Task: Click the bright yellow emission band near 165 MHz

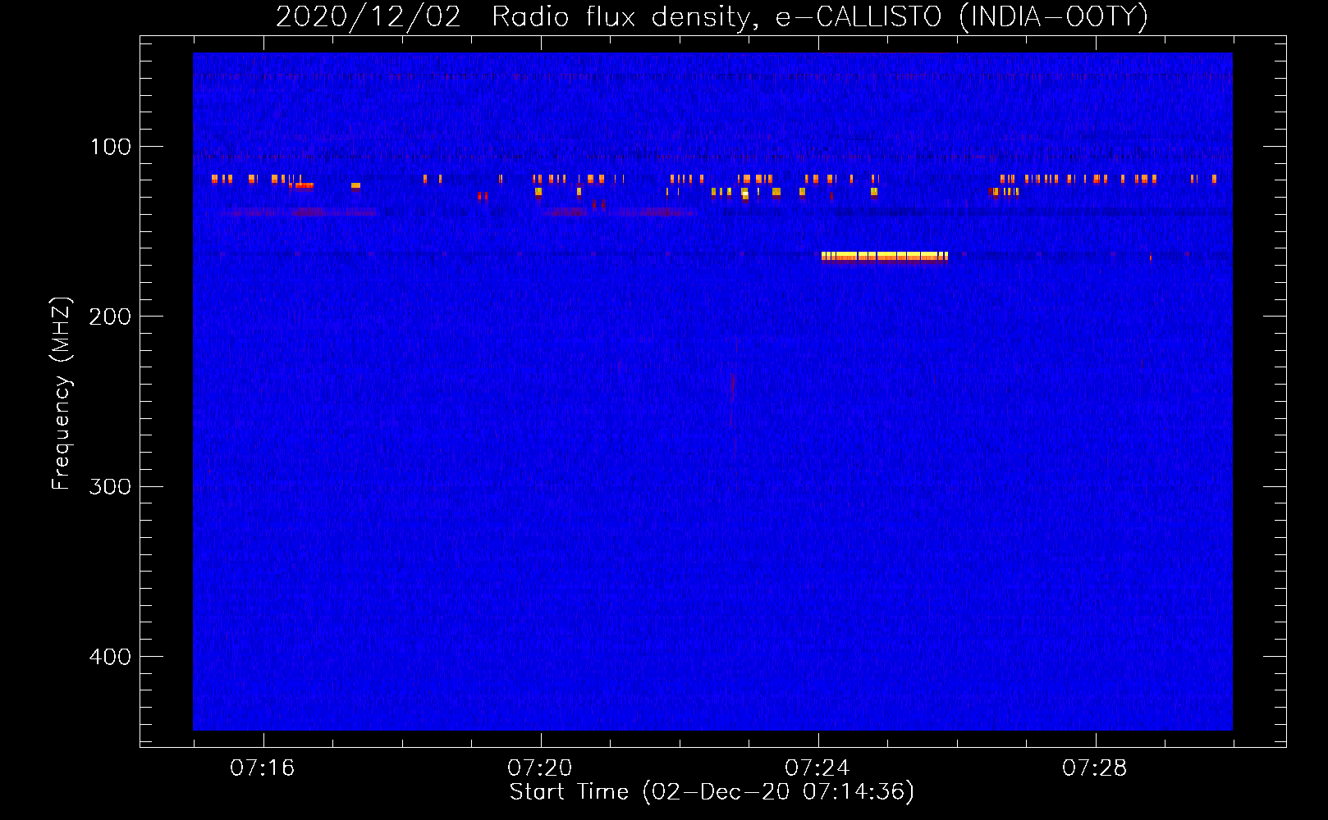Action: pyautogui.click(x=885, y=257)
